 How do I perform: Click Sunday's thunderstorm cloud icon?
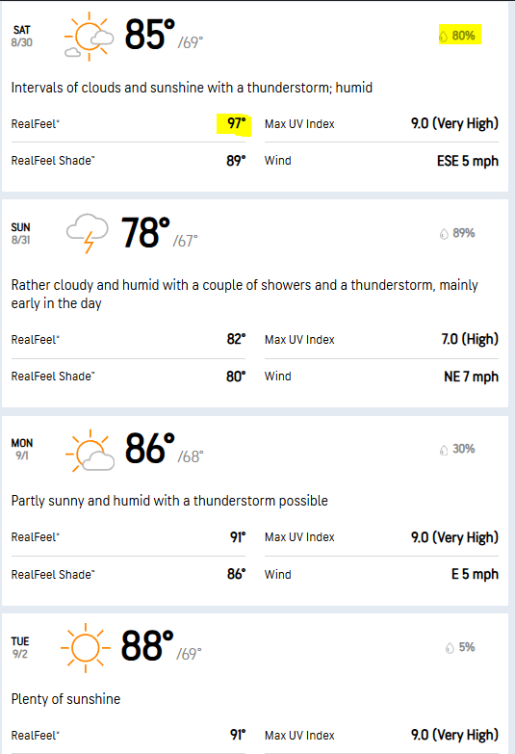[x=88, y=233]
